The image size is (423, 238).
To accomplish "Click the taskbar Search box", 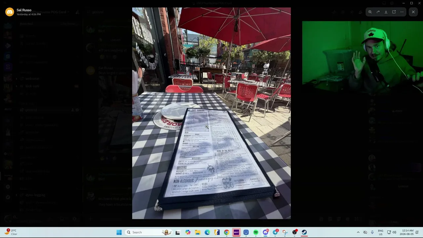I will point(149,232).
